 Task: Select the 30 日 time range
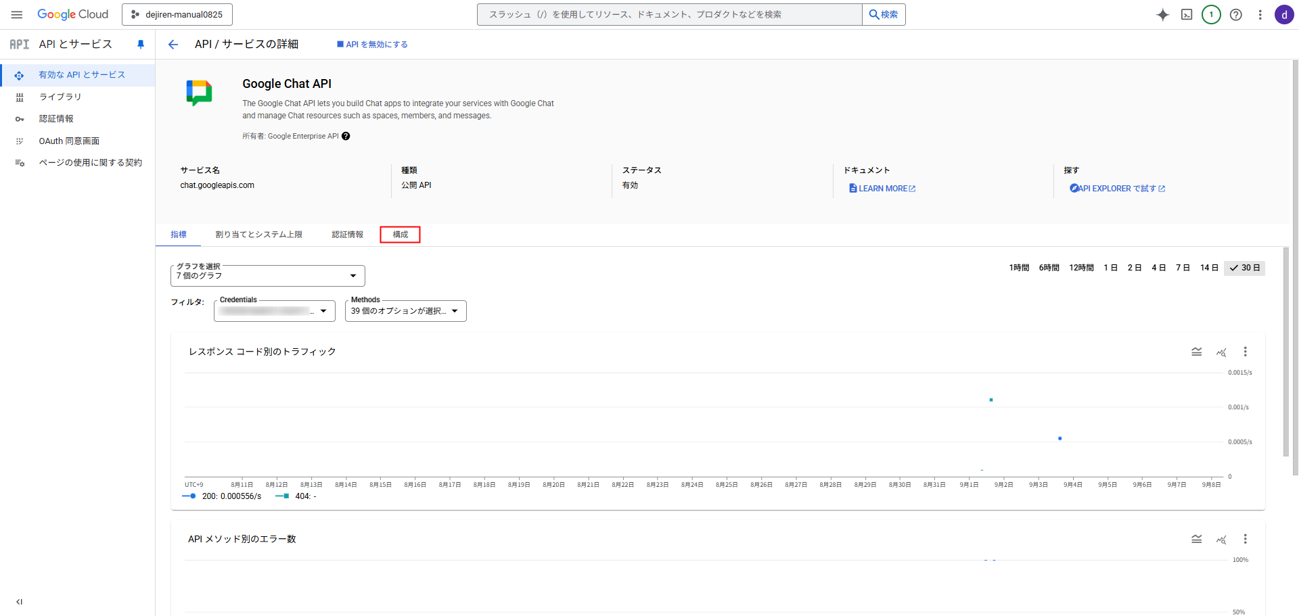[1244, 268]
